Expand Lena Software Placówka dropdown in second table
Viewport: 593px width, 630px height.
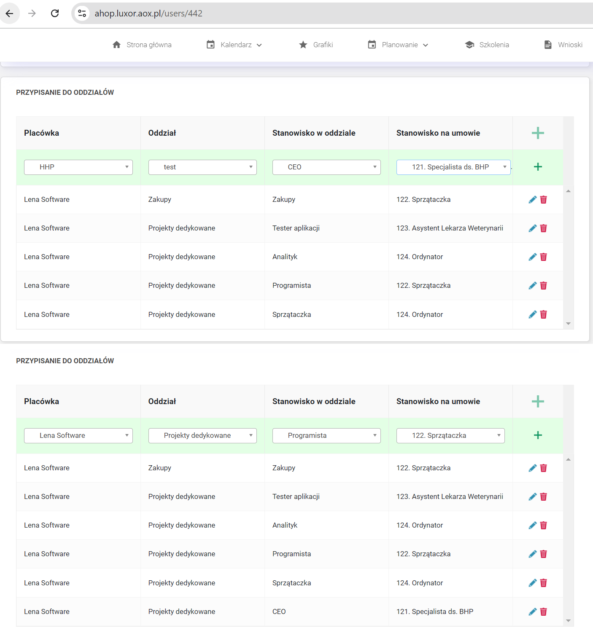(78, 436)
